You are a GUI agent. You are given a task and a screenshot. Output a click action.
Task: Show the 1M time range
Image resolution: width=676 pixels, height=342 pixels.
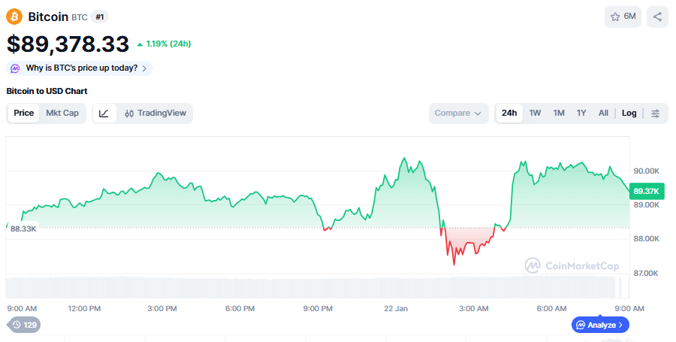(559, 113)
